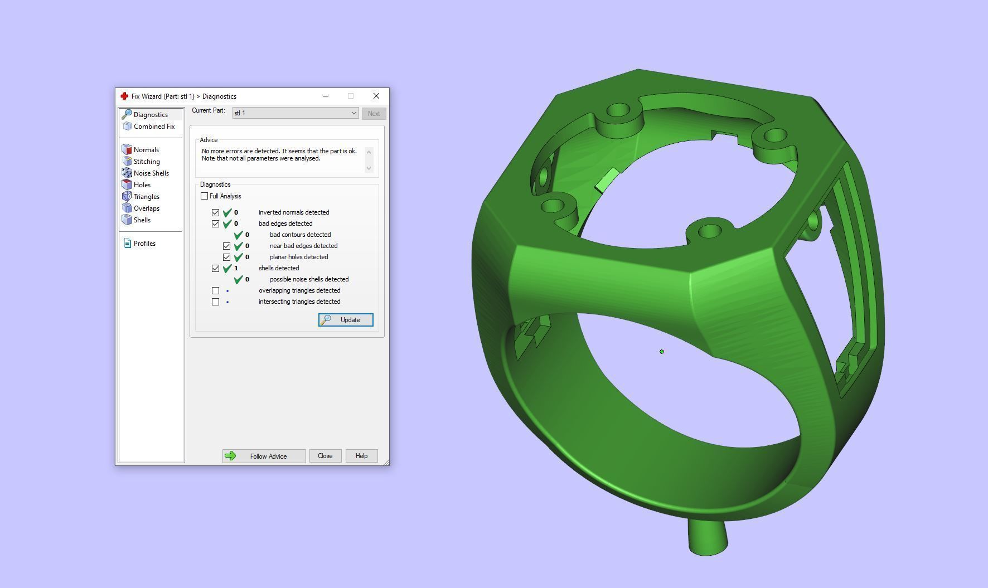Go to the Stitching page
The width and height of the screenshot is (988, 588).
click(147, 162)
